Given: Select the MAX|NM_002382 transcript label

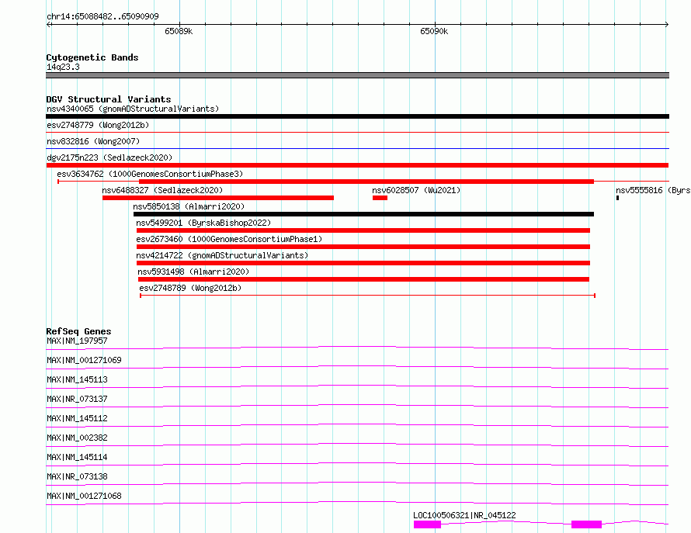Looking at the screenshot, I should pyautogui.click(x=77, y=438).
